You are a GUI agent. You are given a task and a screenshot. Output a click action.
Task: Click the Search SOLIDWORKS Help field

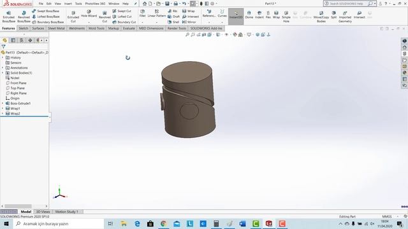click(x=346, y=4)
